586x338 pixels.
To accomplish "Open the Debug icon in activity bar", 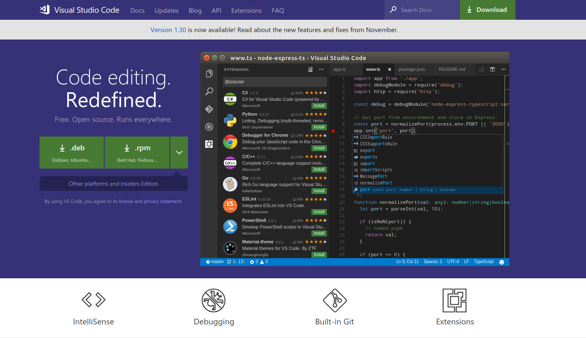I will [x=209, y=127].
